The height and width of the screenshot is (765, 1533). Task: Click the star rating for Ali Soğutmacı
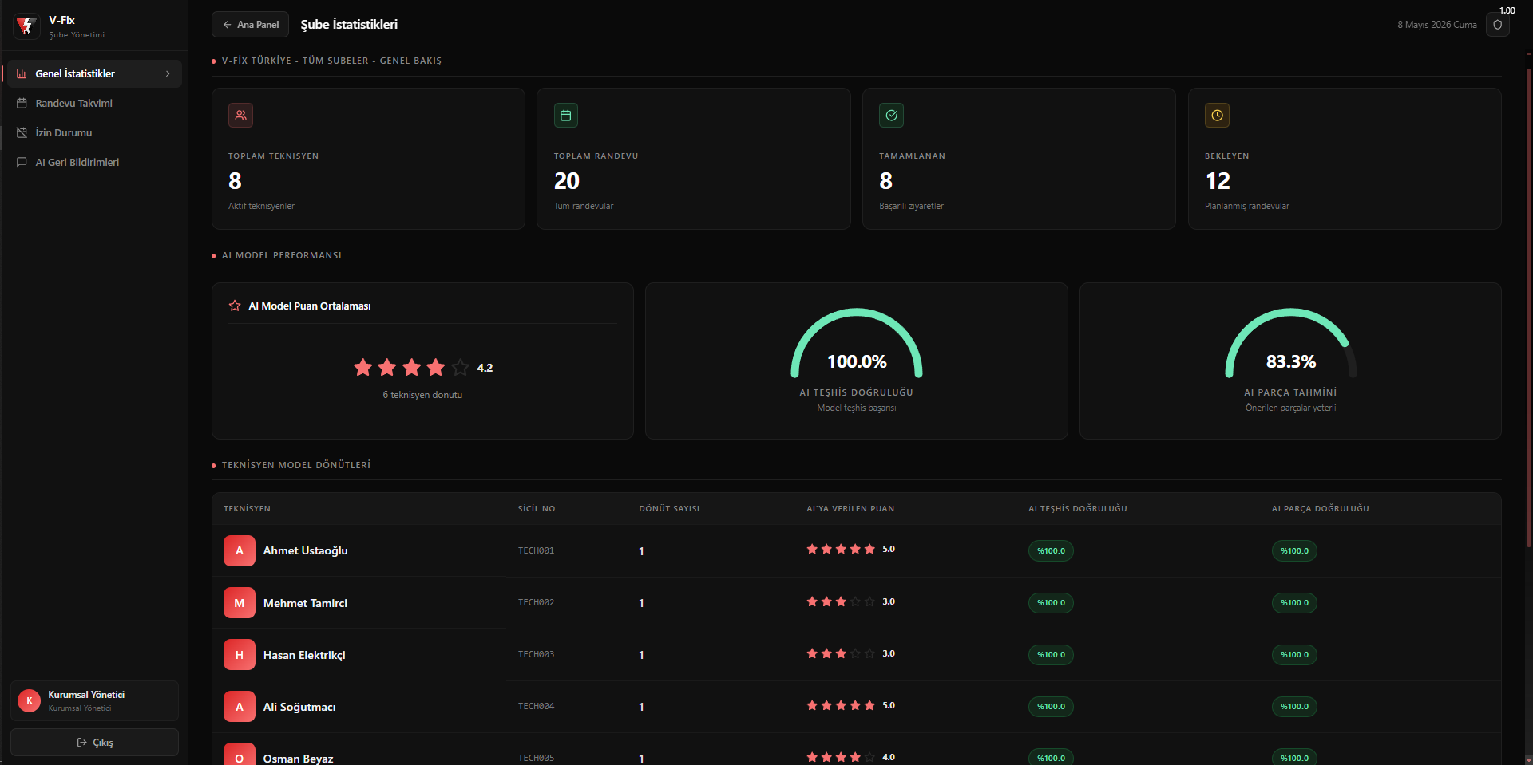[841, 705]
